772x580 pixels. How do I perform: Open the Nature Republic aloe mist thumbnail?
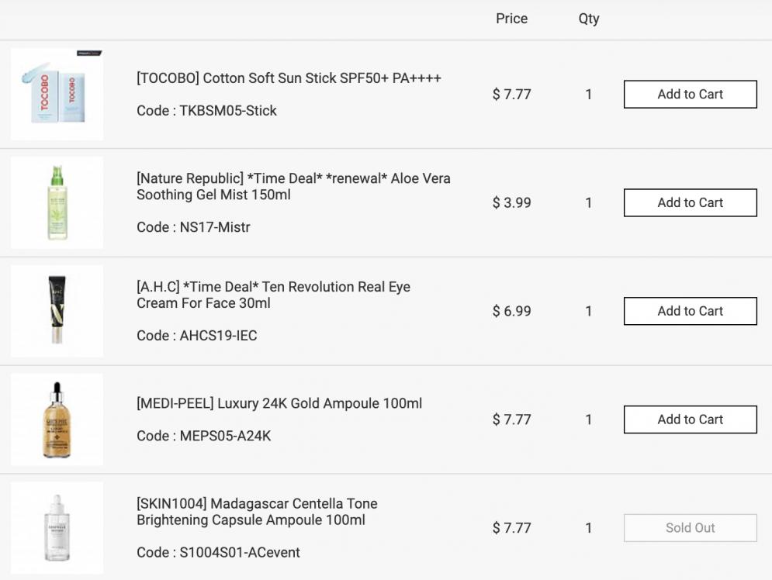[57, 202]
